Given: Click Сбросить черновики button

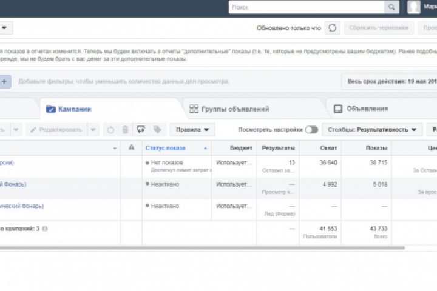Looking at the screenshot, I should (x=379, y=28).
